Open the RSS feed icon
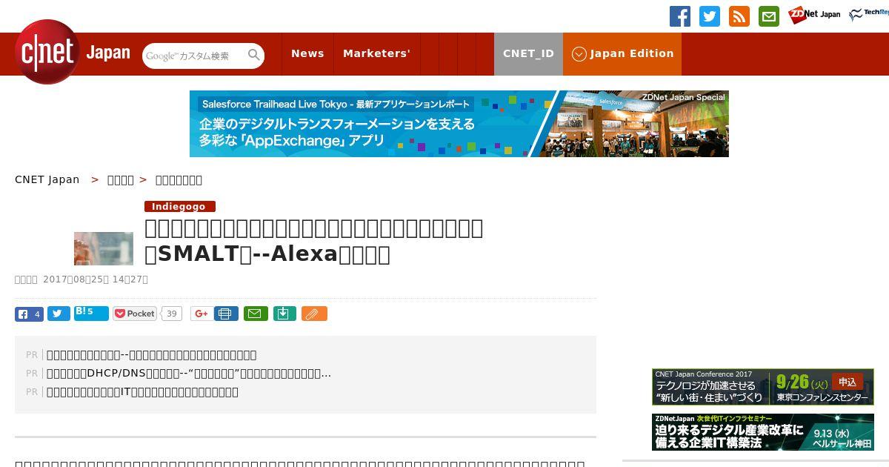This screenshot has height=467, width=889. tap(739, 16)
